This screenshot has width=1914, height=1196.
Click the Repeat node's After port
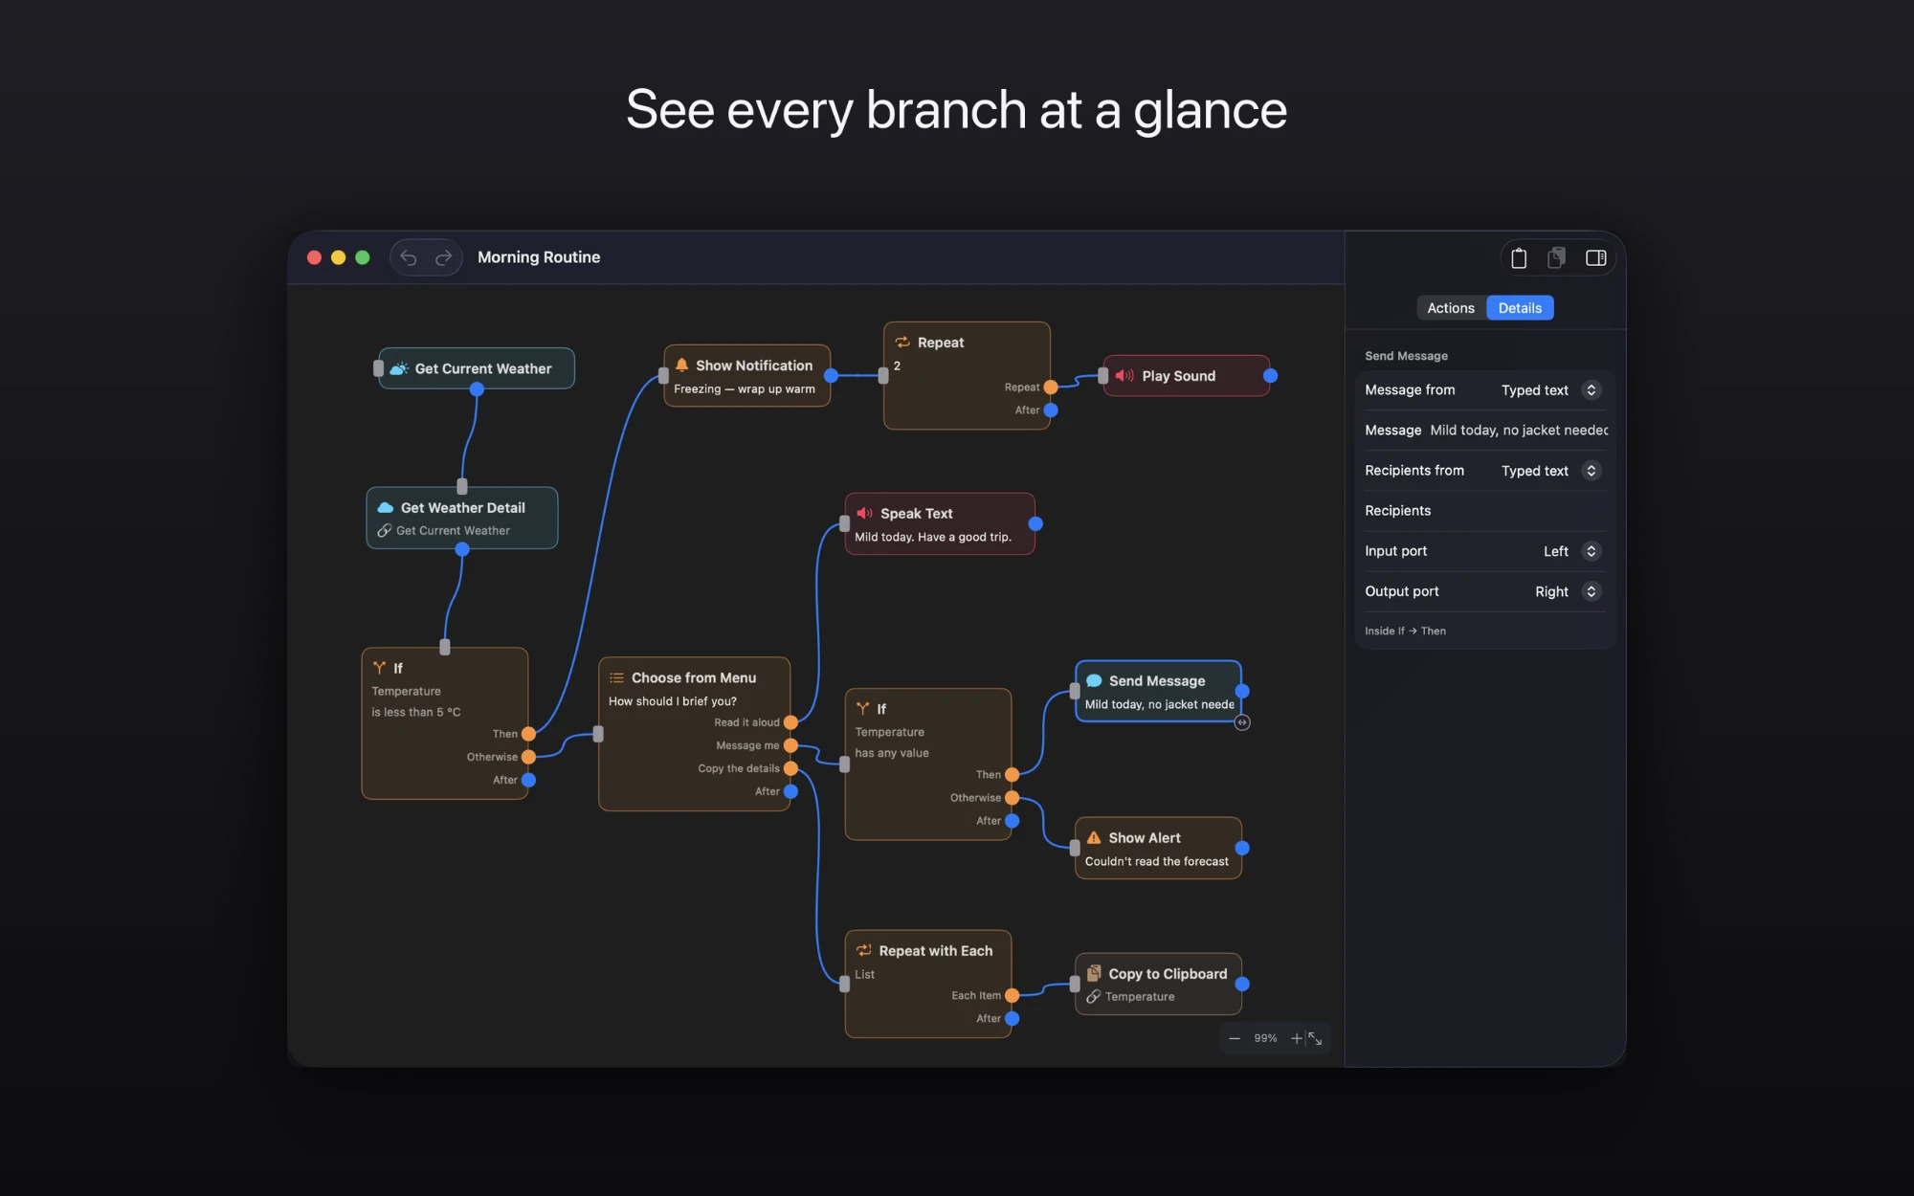click(x=1051, y=410)
